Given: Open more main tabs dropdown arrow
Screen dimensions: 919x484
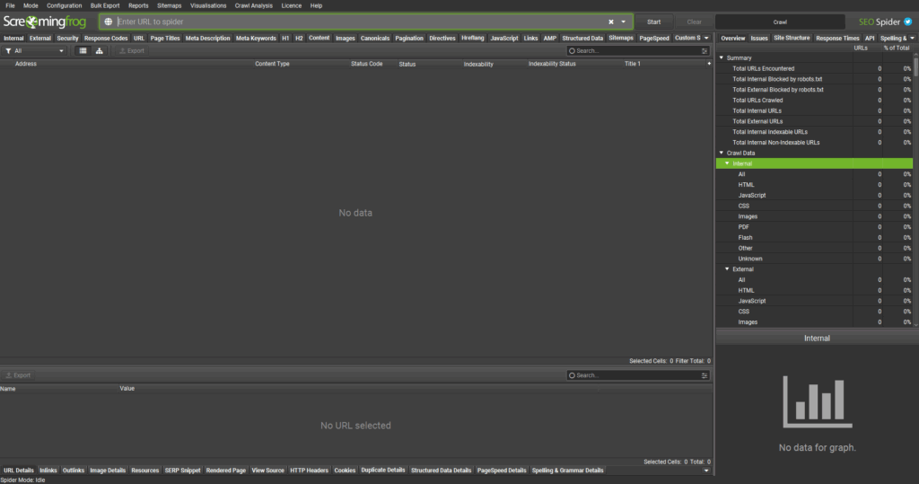Looking at the screenshot, I should point(706,38).
